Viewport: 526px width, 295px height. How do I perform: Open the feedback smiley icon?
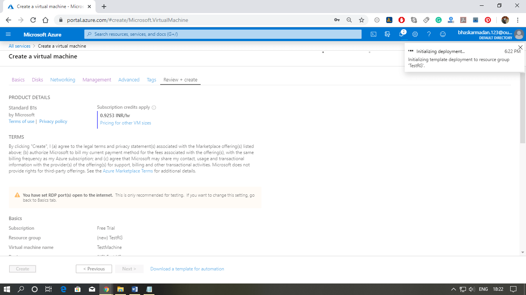click(x=443, y=34)
